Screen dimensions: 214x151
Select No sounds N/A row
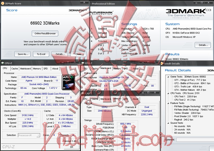(x=182, y=126)
